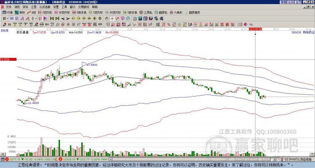Toggle the 权 price adjustment button
This screenshot has width=315, height=168.
tap(40, 18)
